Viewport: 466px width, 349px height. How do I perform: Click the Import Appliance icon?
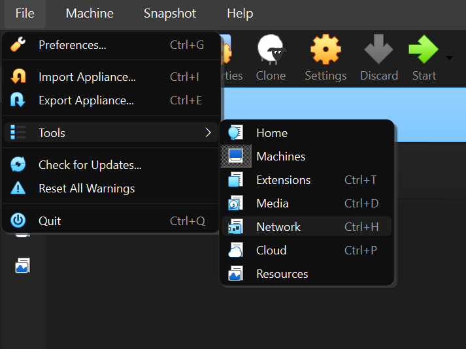click(18, 77)
